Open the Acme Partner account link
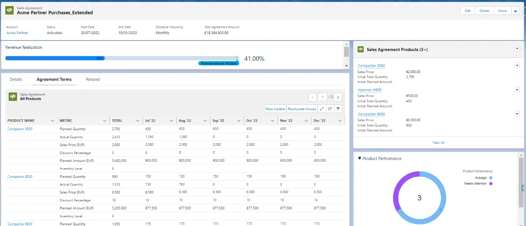 [x=17, y=33]
